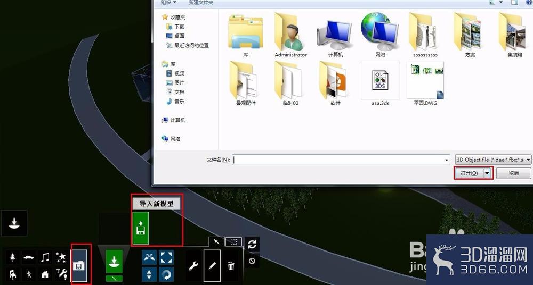Select the pencil edit properties tool

click(x=212, y=266)
